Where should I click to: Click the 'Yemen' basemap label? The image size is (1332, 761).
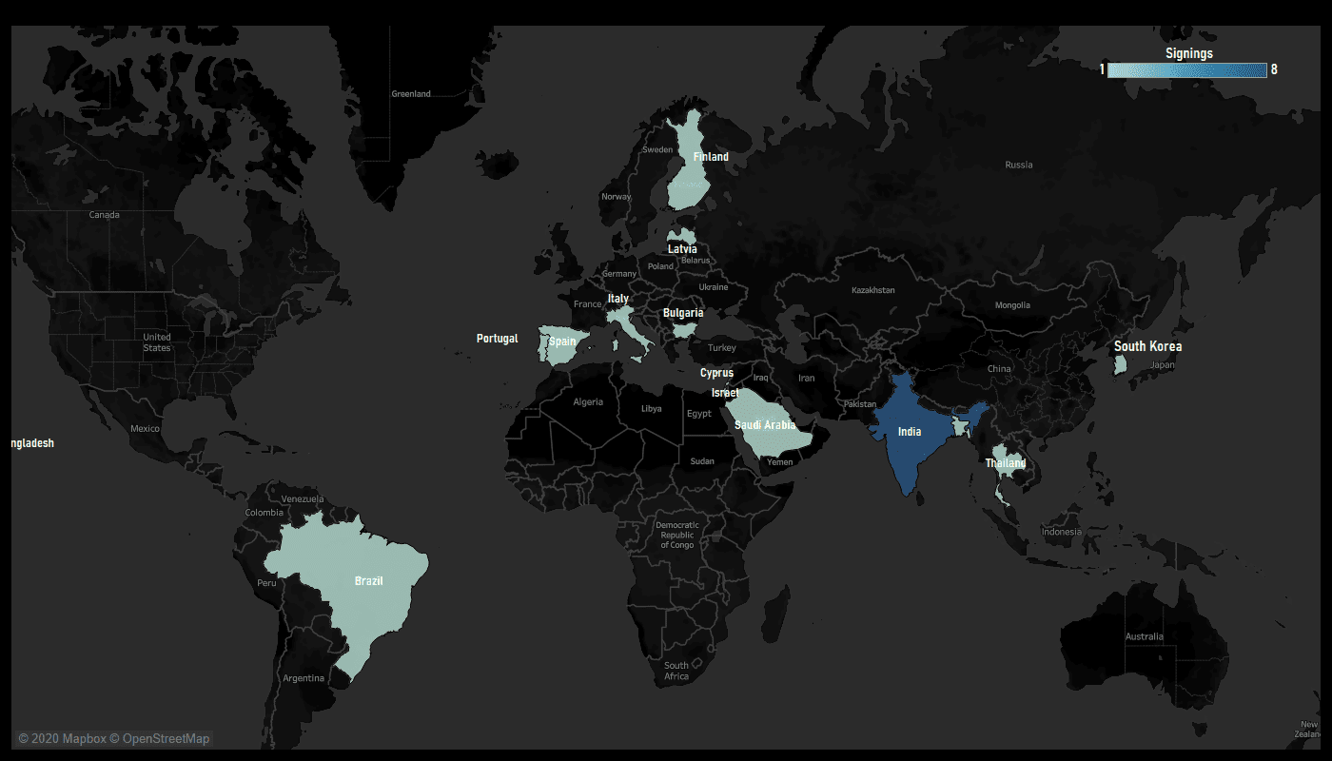(x=779, y=461)
